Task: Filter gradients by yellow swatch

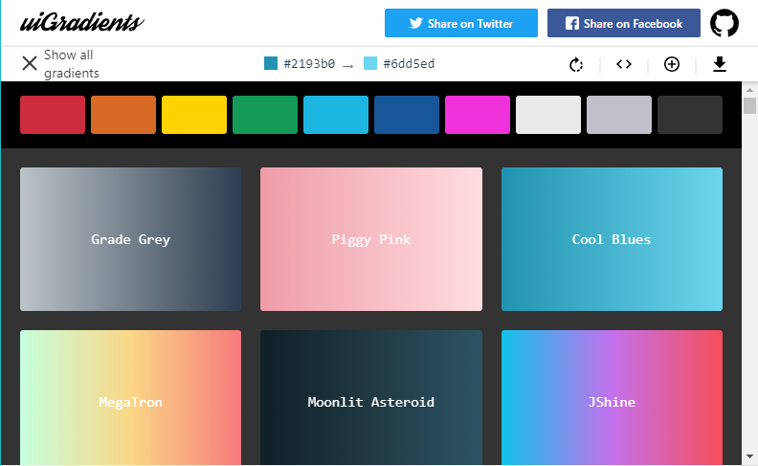Action: coord(194,115)
